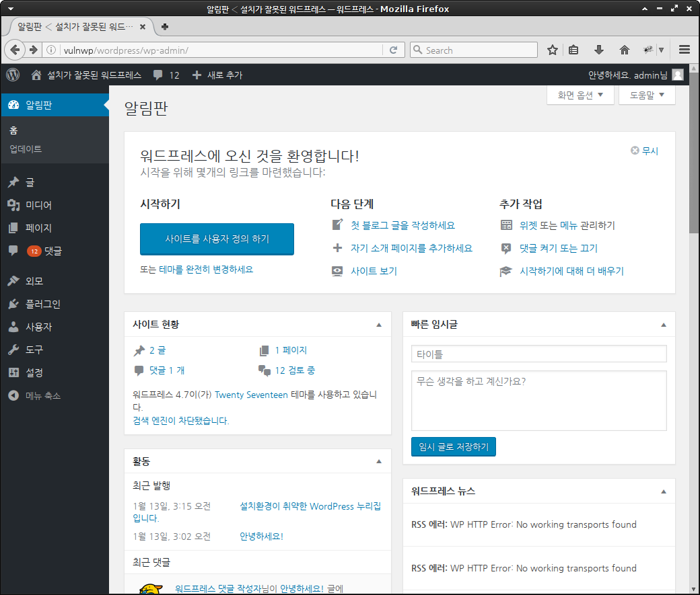700x595 pixels.
Task: Focus Firefox Search box
Action: (474, 50)
